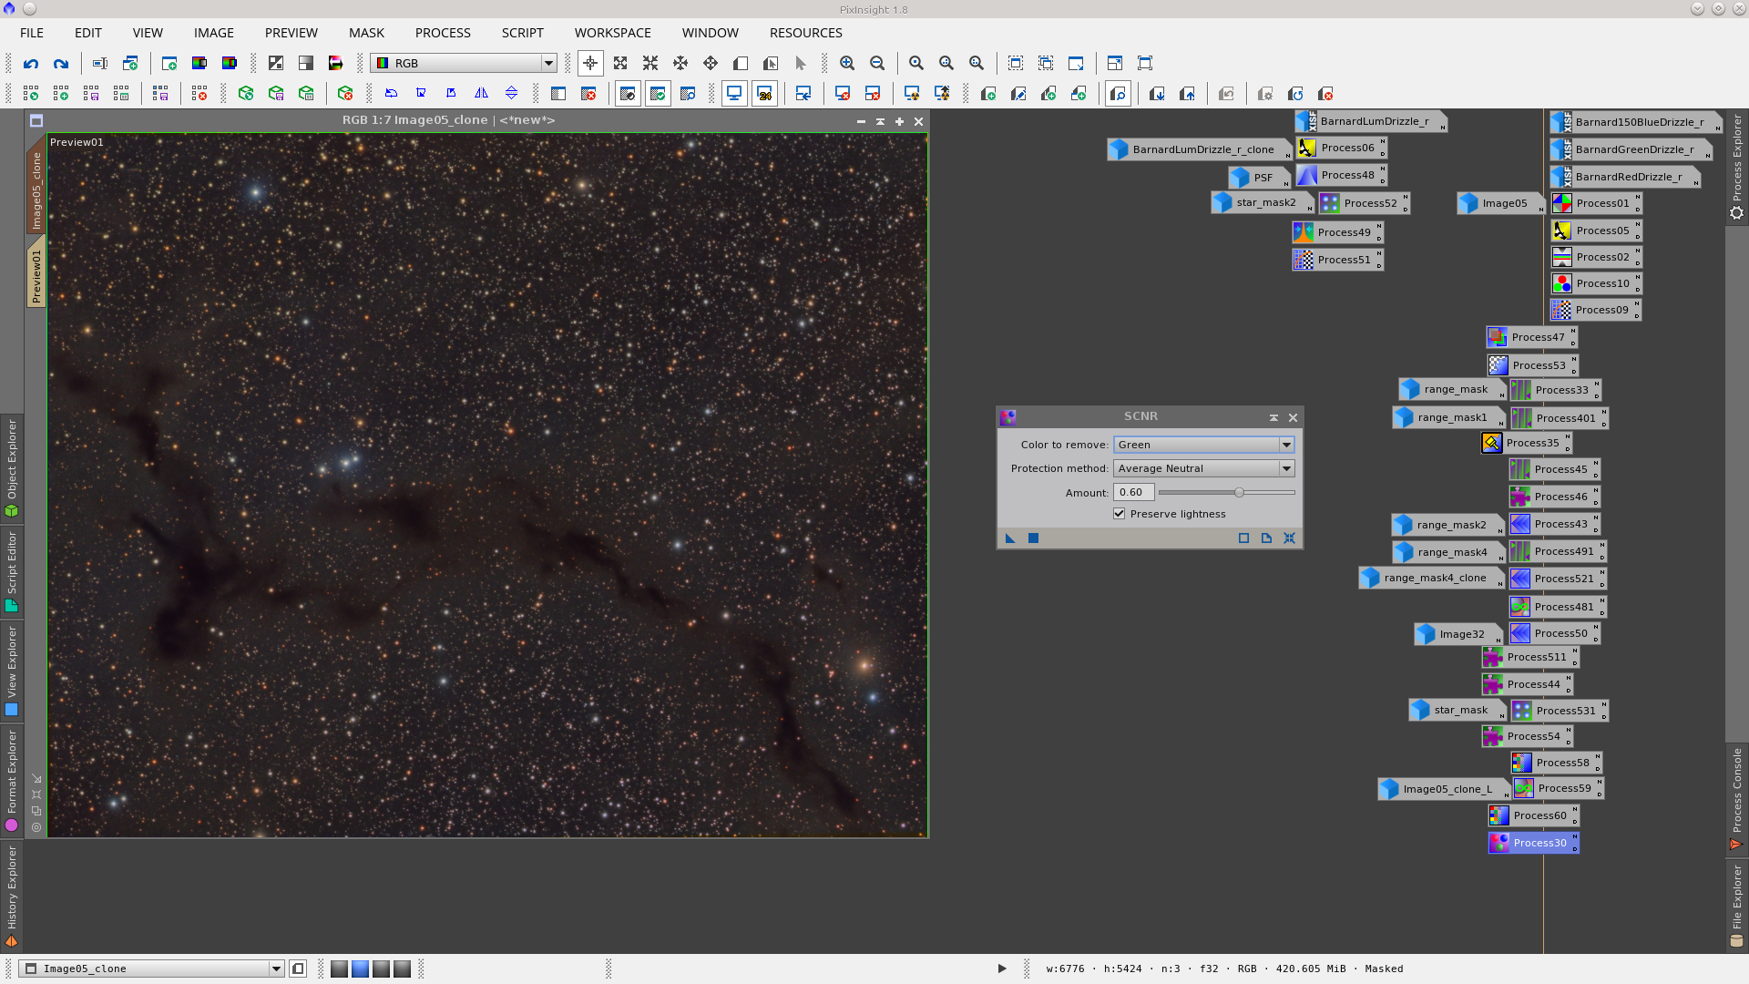Toggle the 24-bit screen rendering toolbar button

click(x=764, y=94)
